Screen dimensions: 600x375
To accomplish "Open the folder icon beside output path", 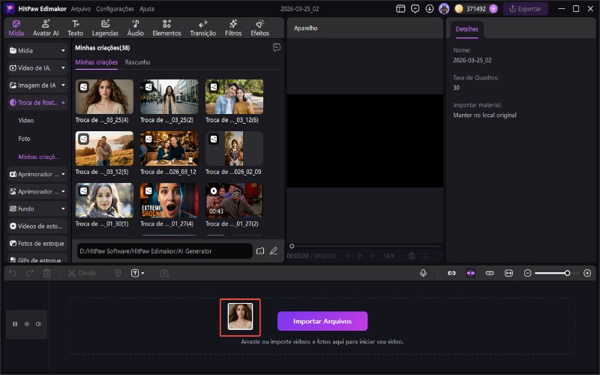I will point(260,250).
